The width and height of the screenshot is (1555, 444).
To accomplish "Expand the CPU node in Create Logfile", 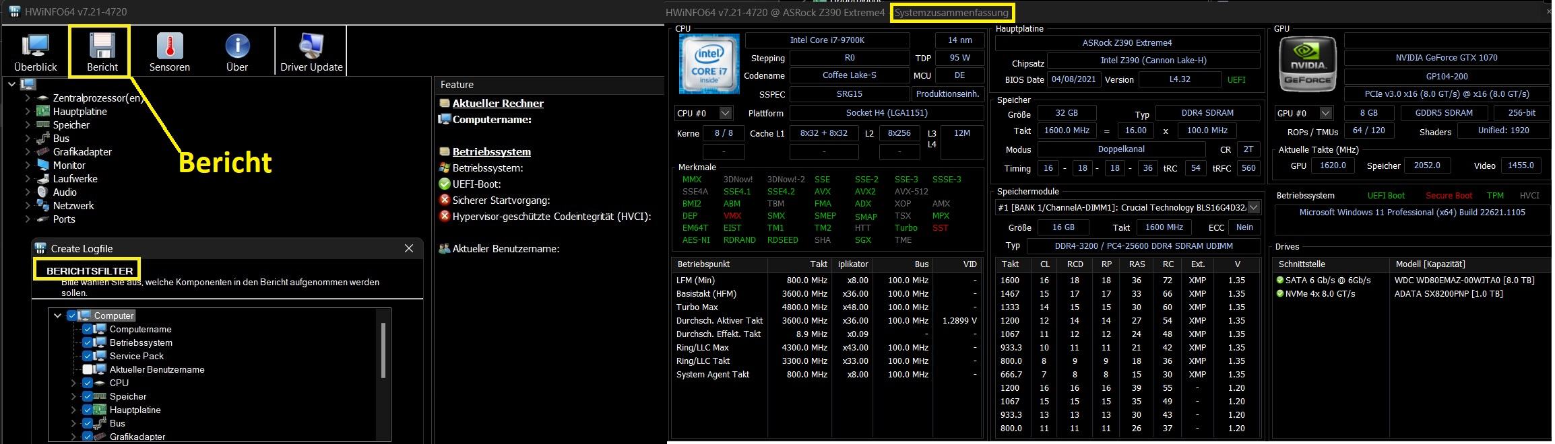I will tap(73, 383).
